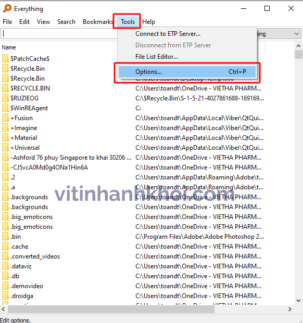The width and height of the screenshot is (303, 323).
Task: Click the $RUZIEOG folder icon
Action: point(5,98)
